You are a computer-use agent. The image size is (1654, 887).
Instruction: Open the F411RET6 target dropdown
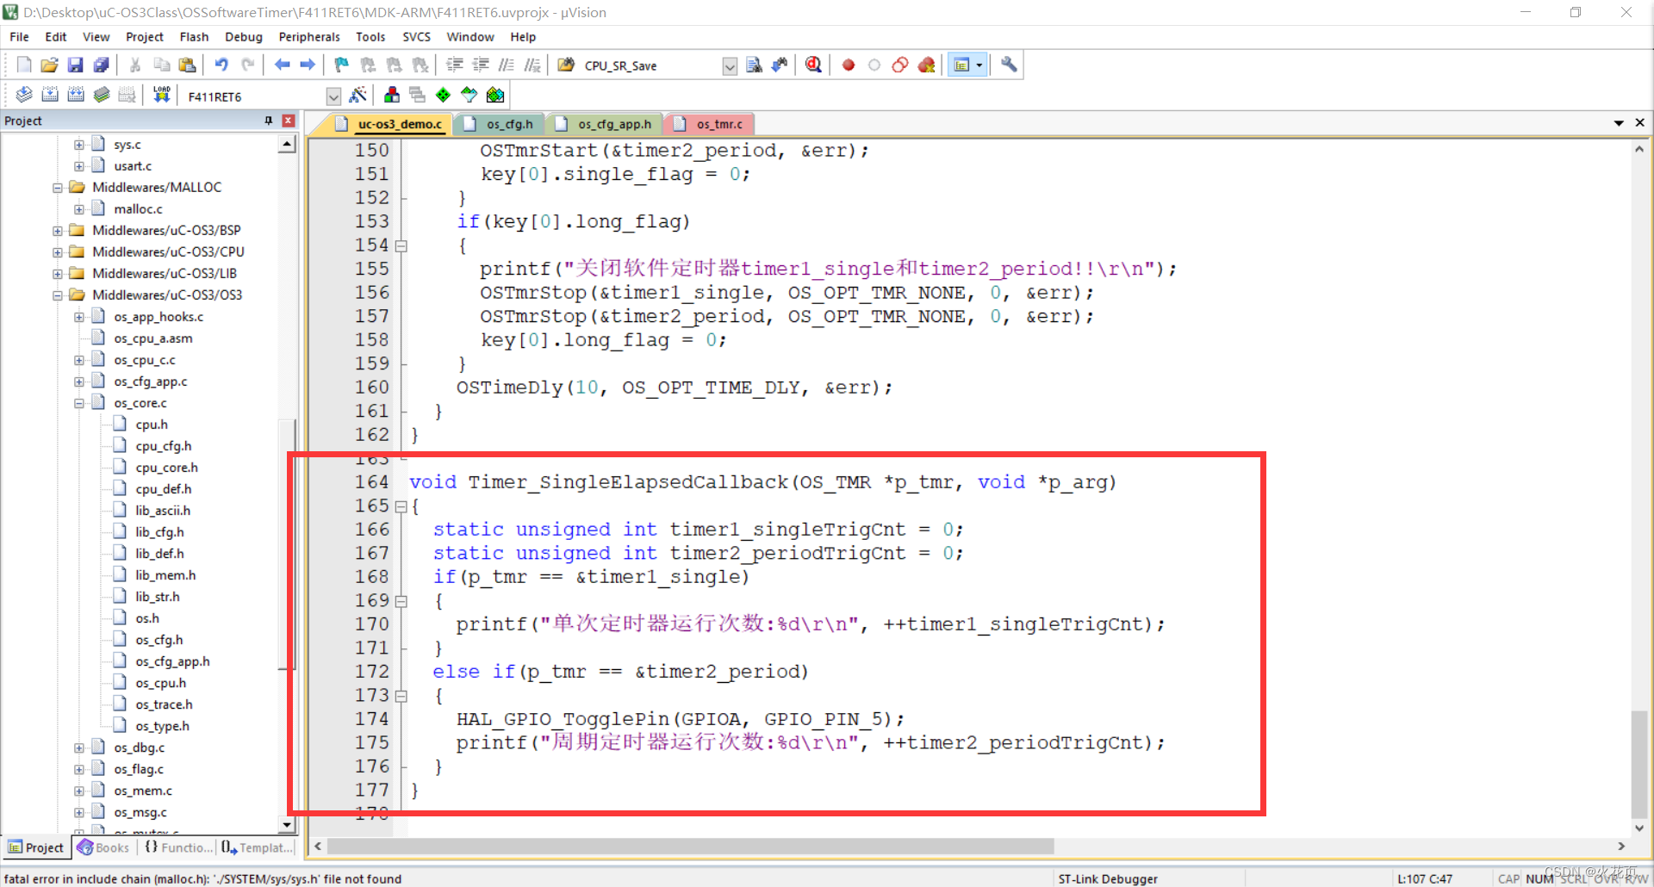333,96
